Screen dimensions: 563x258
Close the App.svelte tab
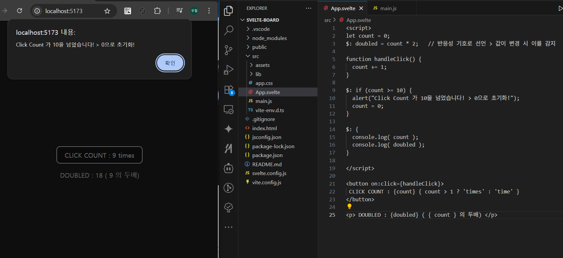click(361, 8)
